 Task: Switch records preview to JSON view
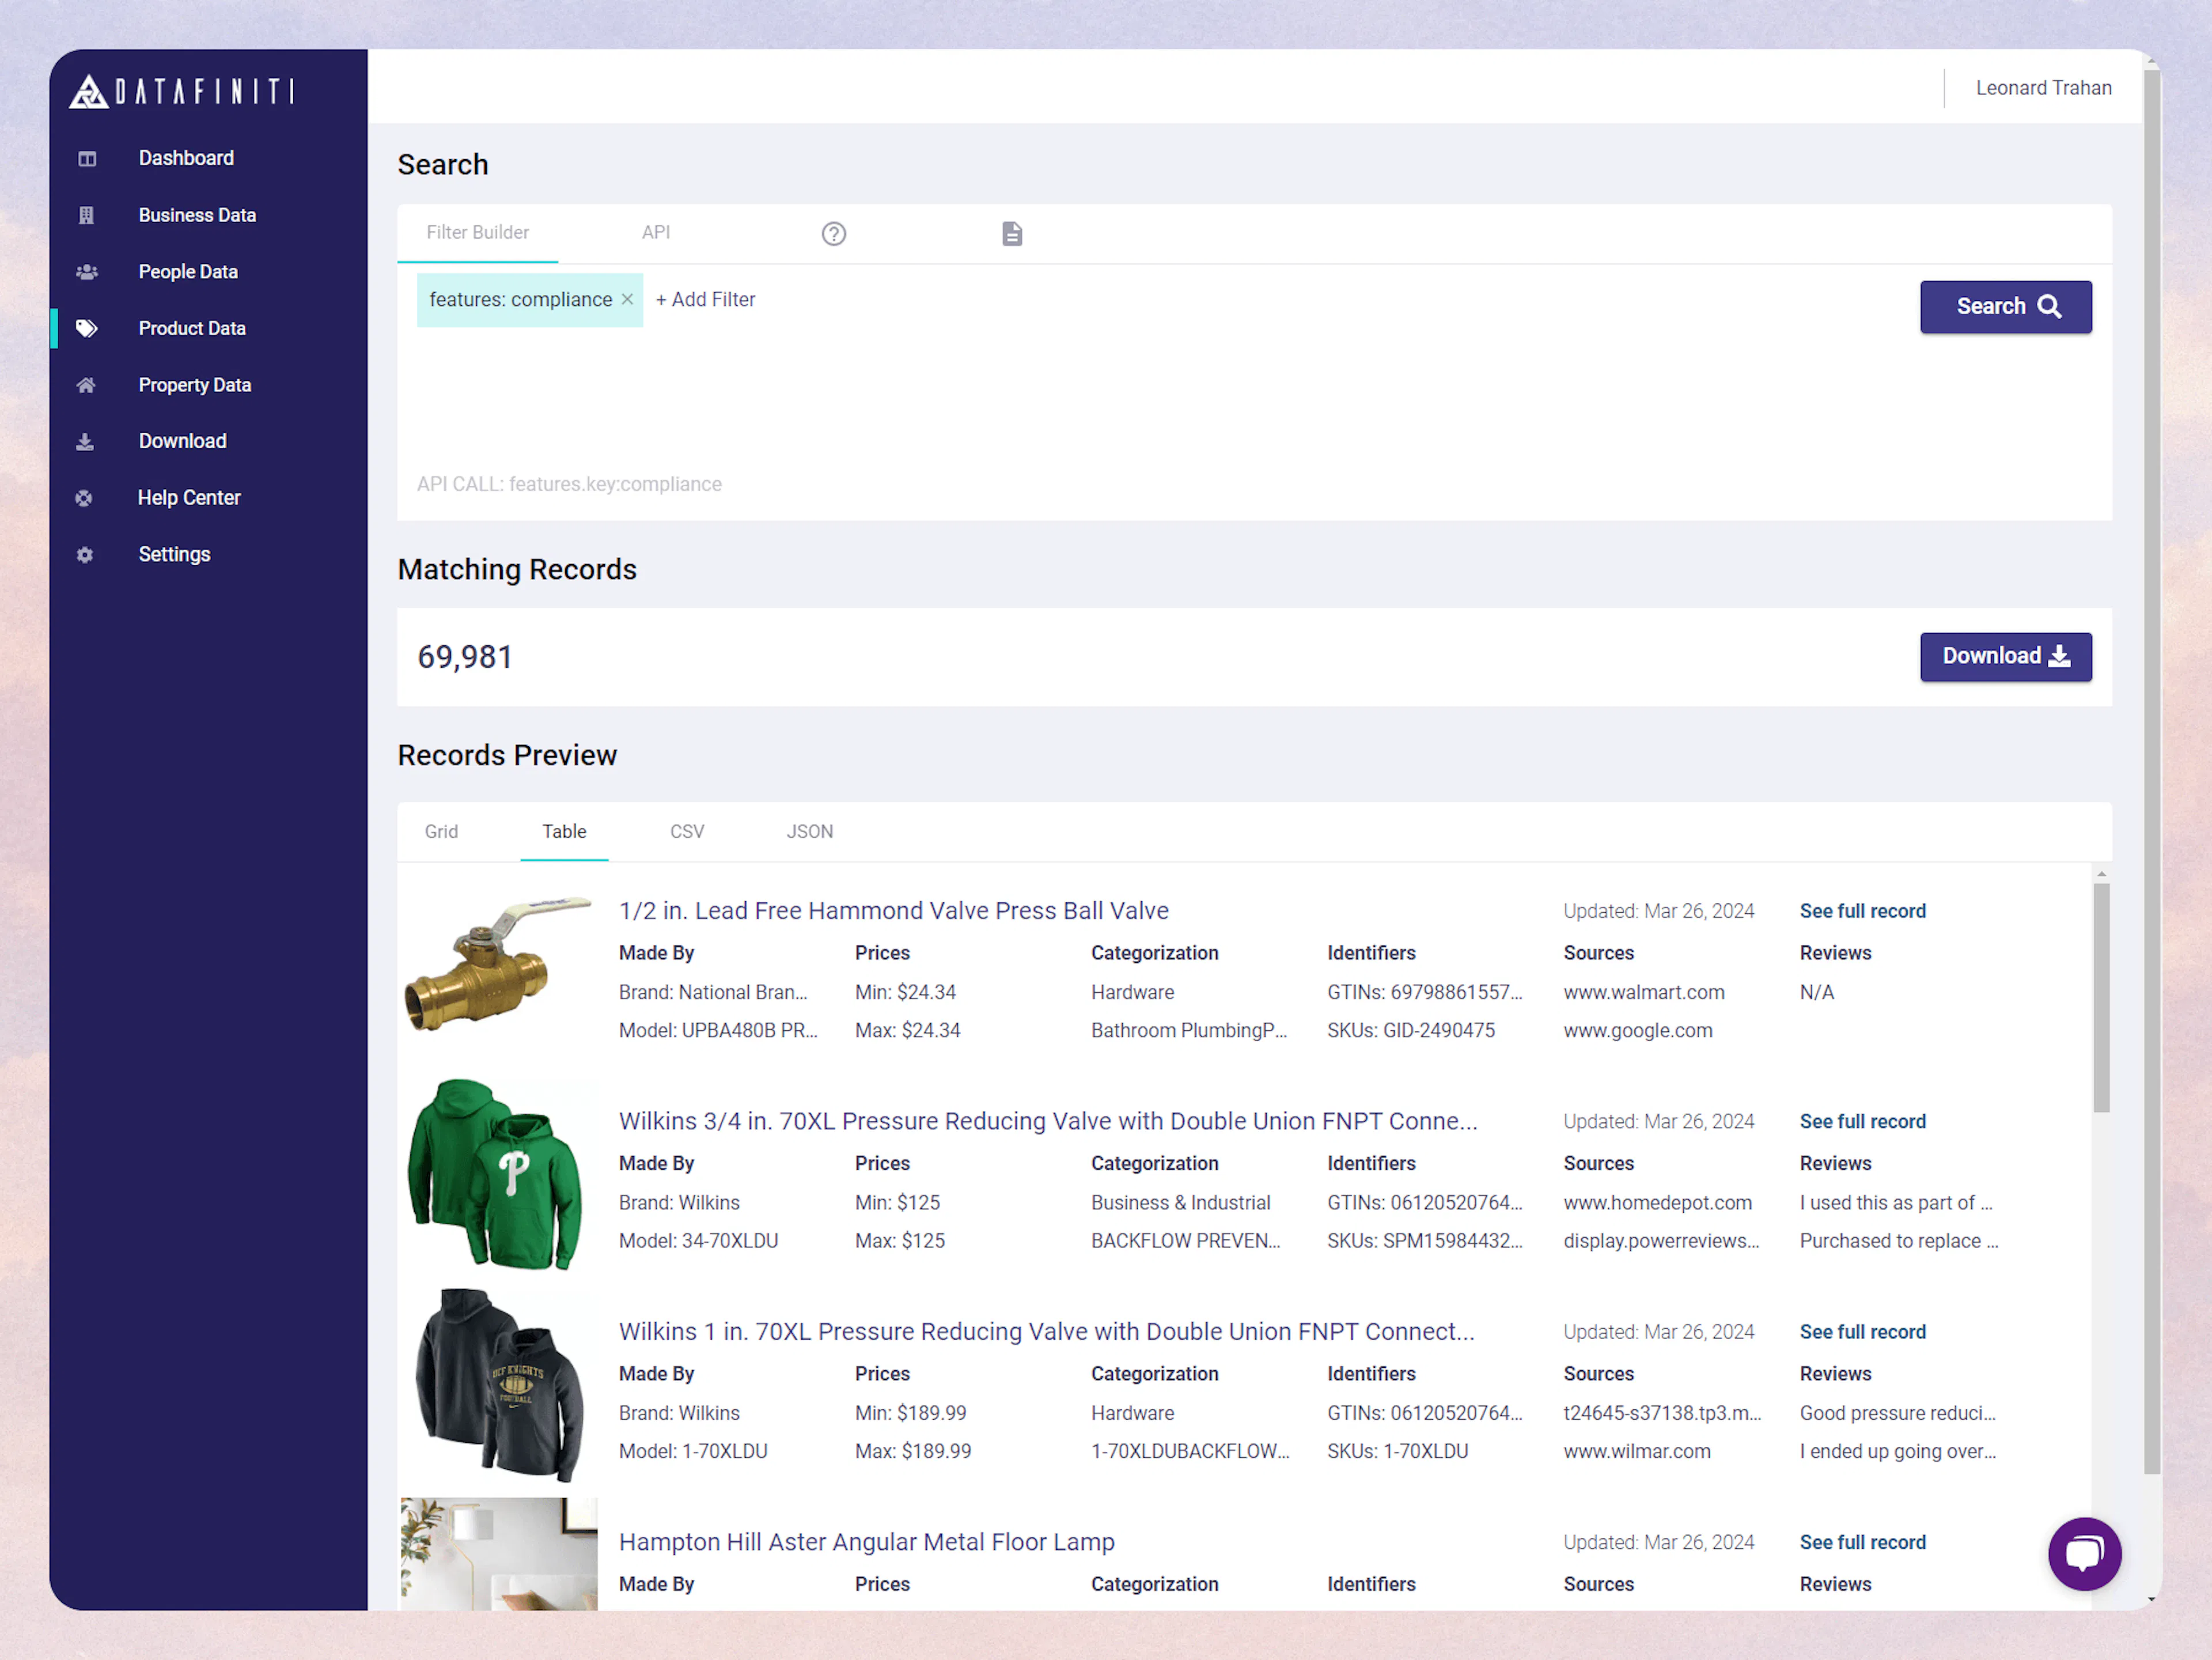pos(810,831)
